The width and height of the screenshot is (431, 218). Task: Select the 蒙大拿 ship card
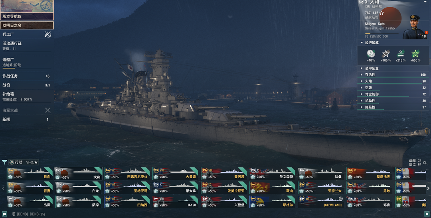[x=175, y=188]
